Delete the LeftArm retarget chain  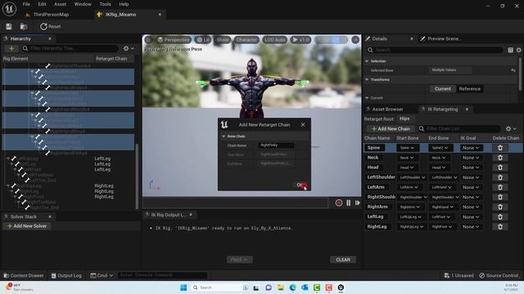click(x=500, y=187)
